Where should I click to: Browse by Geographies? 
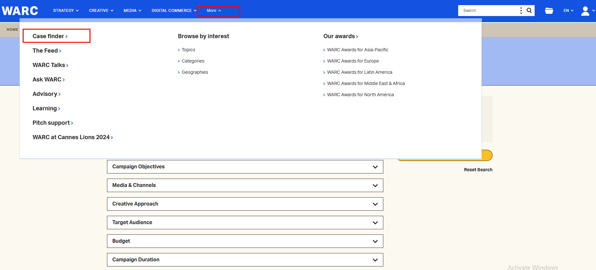pyautogui.click(x=195, y=72)
